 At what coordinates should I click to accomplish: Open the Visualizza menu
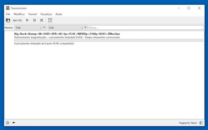tap(46, 14)
